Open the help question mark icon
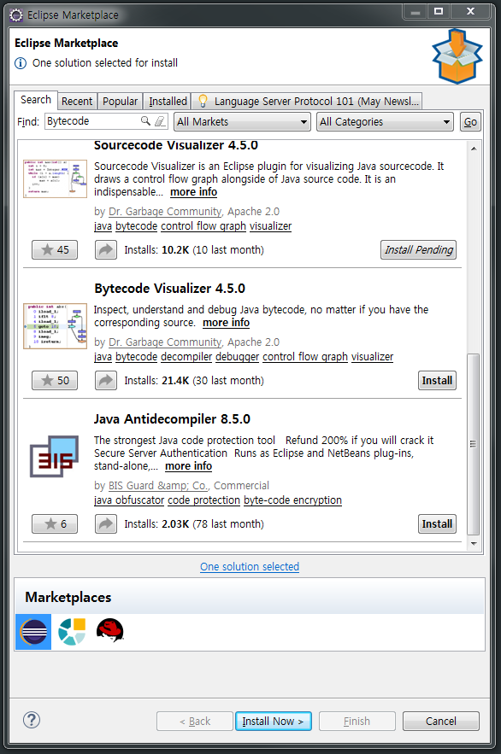The image size is (501, 754). click(x=32, y=720)
